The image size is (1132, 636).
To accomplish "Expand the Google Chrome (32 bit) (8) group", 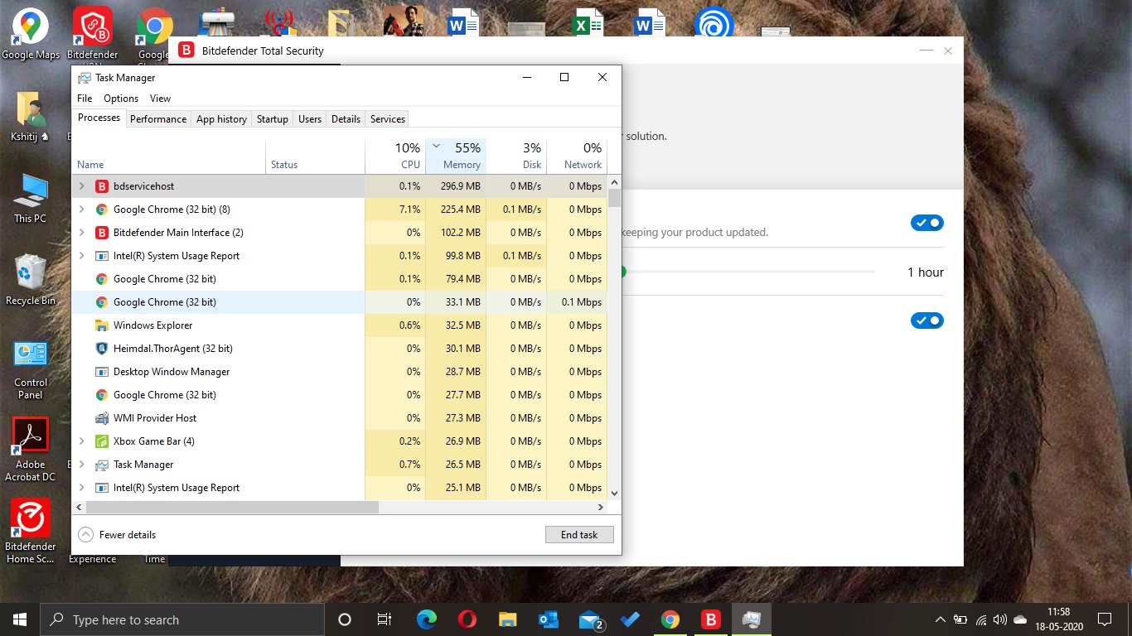I will pos(81,210).
